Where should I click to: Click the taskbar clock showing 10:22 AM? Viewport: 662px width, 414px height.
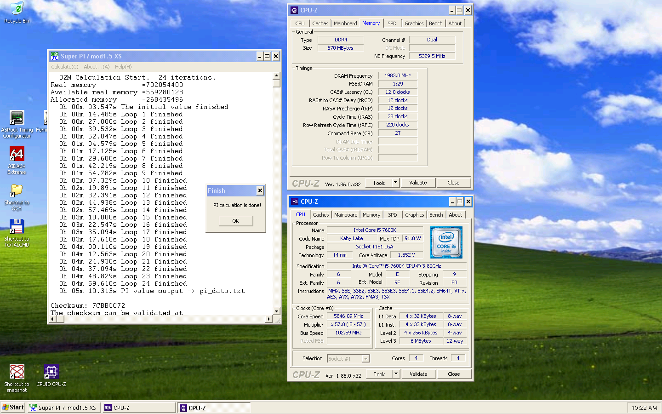pos(644,408)
